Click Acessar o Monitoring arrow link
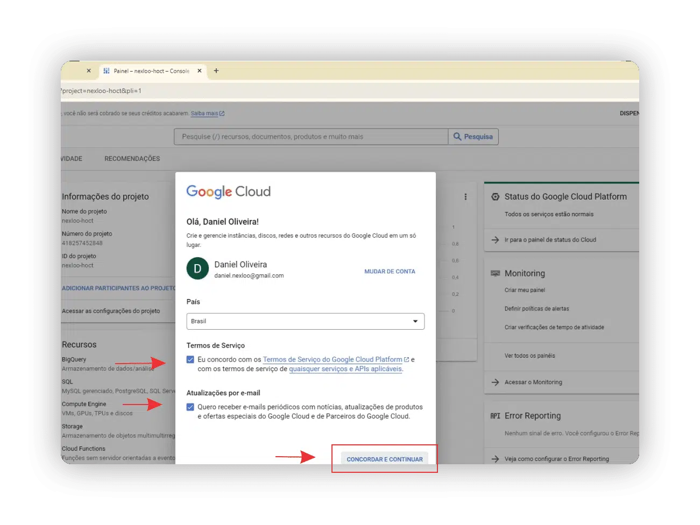 point(533,382)
